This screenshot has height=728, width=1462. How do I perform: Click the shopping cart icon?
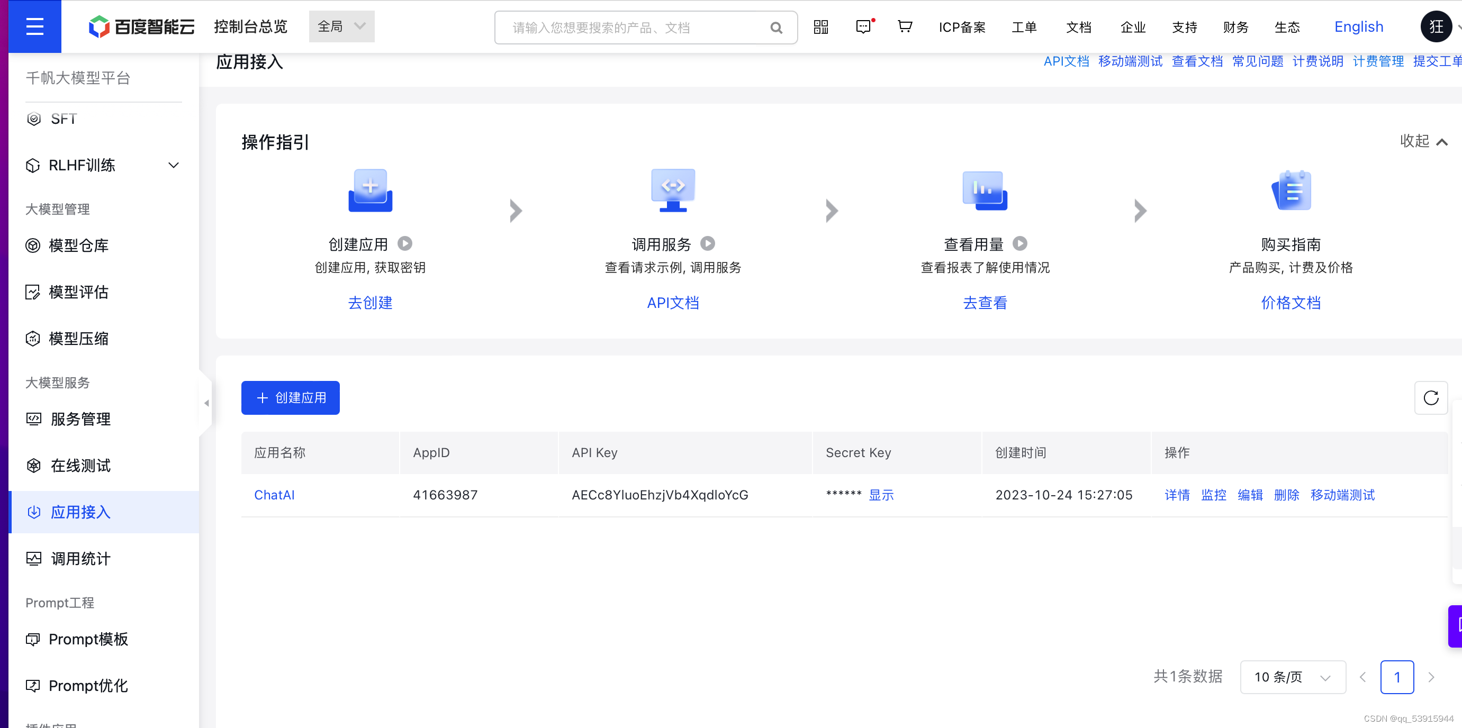pyautogui.click(x=905, y=26)
